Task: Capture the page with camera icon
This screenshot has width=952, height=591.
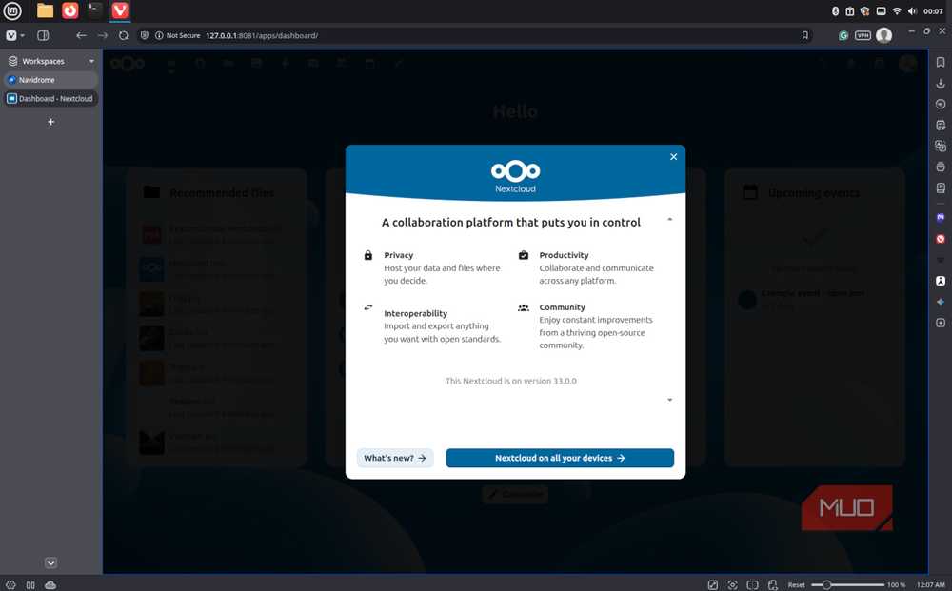Action: tap(733, 585)
